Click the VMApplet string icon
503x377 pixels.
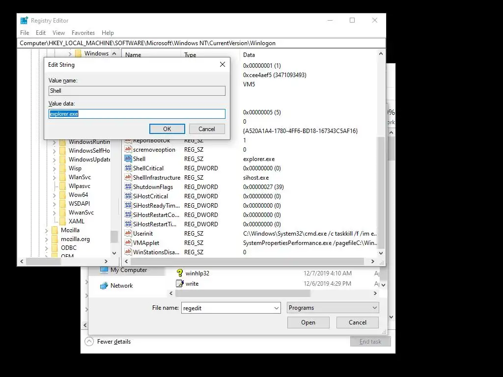128,242
